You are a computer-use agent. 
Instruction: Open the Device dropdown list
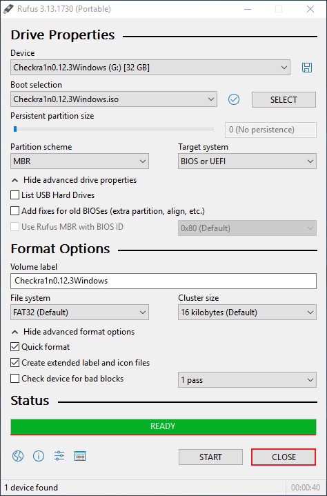click(x=150, y=68)
